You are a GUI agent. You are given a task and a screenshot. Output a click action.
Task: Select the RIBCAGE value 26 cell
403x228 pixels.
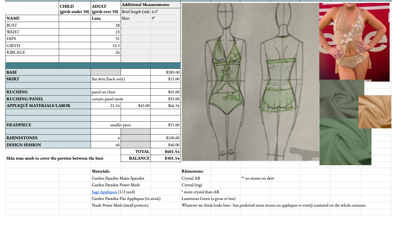[106, 52]
